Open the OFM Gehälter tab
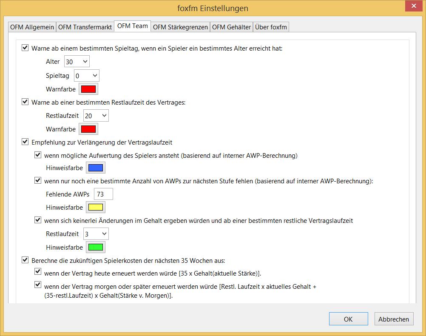This screenshot has height=336, width=426. tap(231, 26)
